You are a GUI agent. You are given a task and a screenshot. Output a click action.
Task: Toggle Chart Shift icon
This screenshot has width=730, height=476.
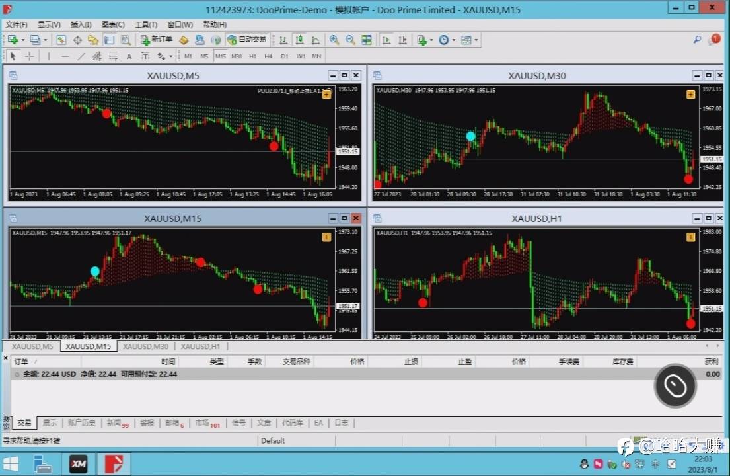point(403,40)
